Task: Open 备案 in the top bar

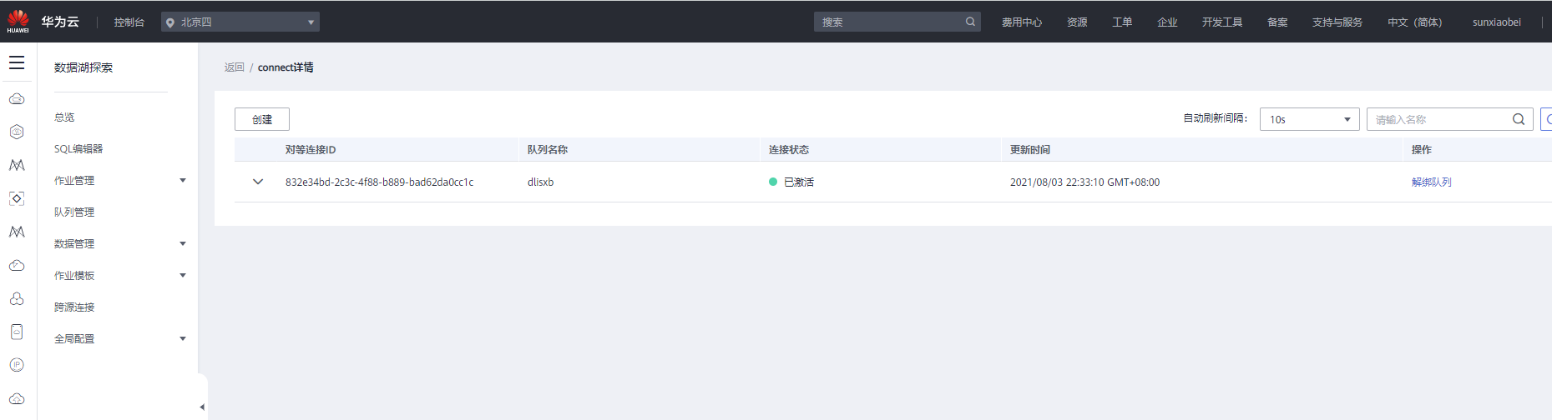Action: click(1277, 22)
